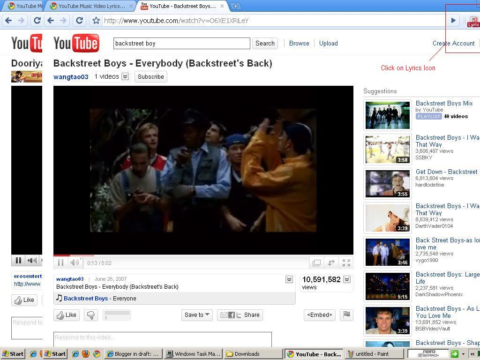The width and height of the screenshot is (480, 360).
Task: Click the gray ratings bar beside the dislike button
Action: coord(117,315)
